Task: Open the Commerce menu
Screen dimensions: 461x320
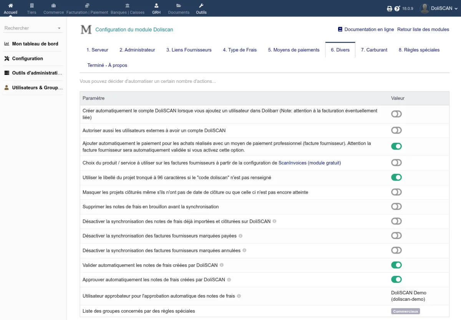Action: click(x=53, y=8)
